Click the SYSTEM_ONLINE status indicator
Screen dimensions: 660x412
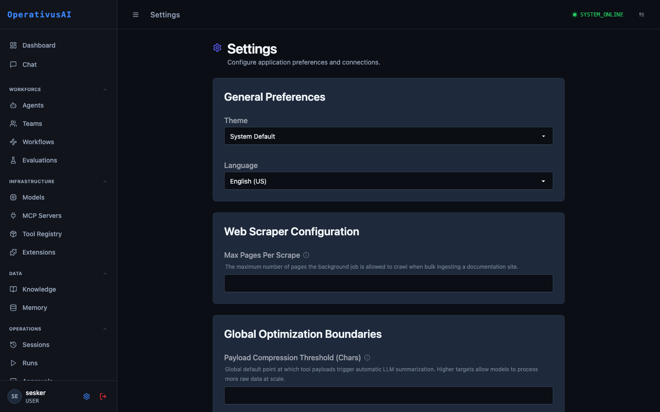coord(598,15)
